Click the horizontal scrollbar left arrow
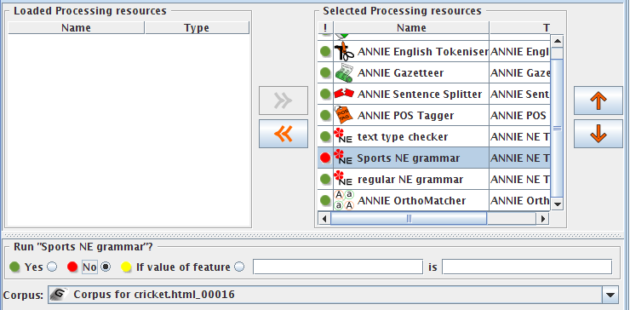630x310 pixels. (324, 219)
